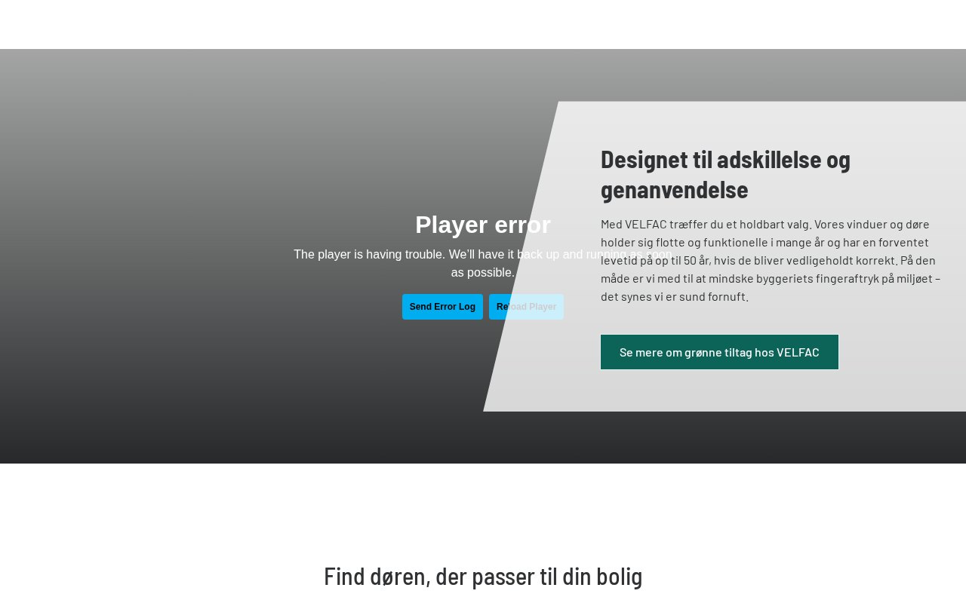966x603 pixels.
Task: Open 'Se mere om grønne tiltag hos VELFAC'
Action: pyautogui.click(x=719, y=352)
